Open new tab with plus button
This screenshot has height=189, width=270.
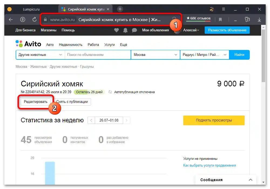120,9
